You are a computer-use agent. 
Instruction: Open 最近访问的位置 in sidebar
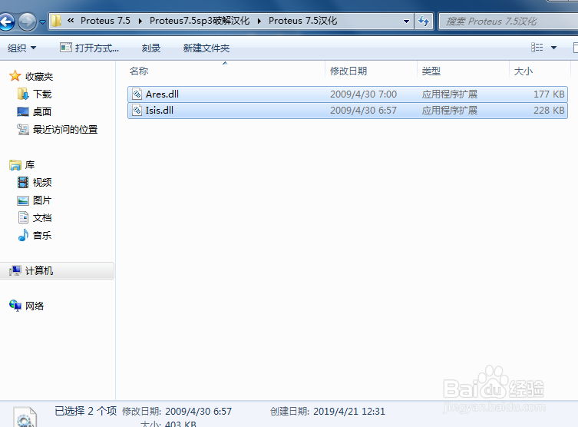[x=65, y=130]
